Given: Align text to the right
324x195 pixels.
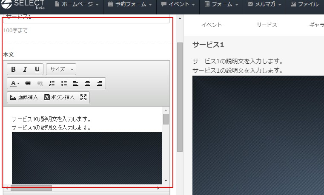Looking at the screenshot, I should click(x=100, y=83).
